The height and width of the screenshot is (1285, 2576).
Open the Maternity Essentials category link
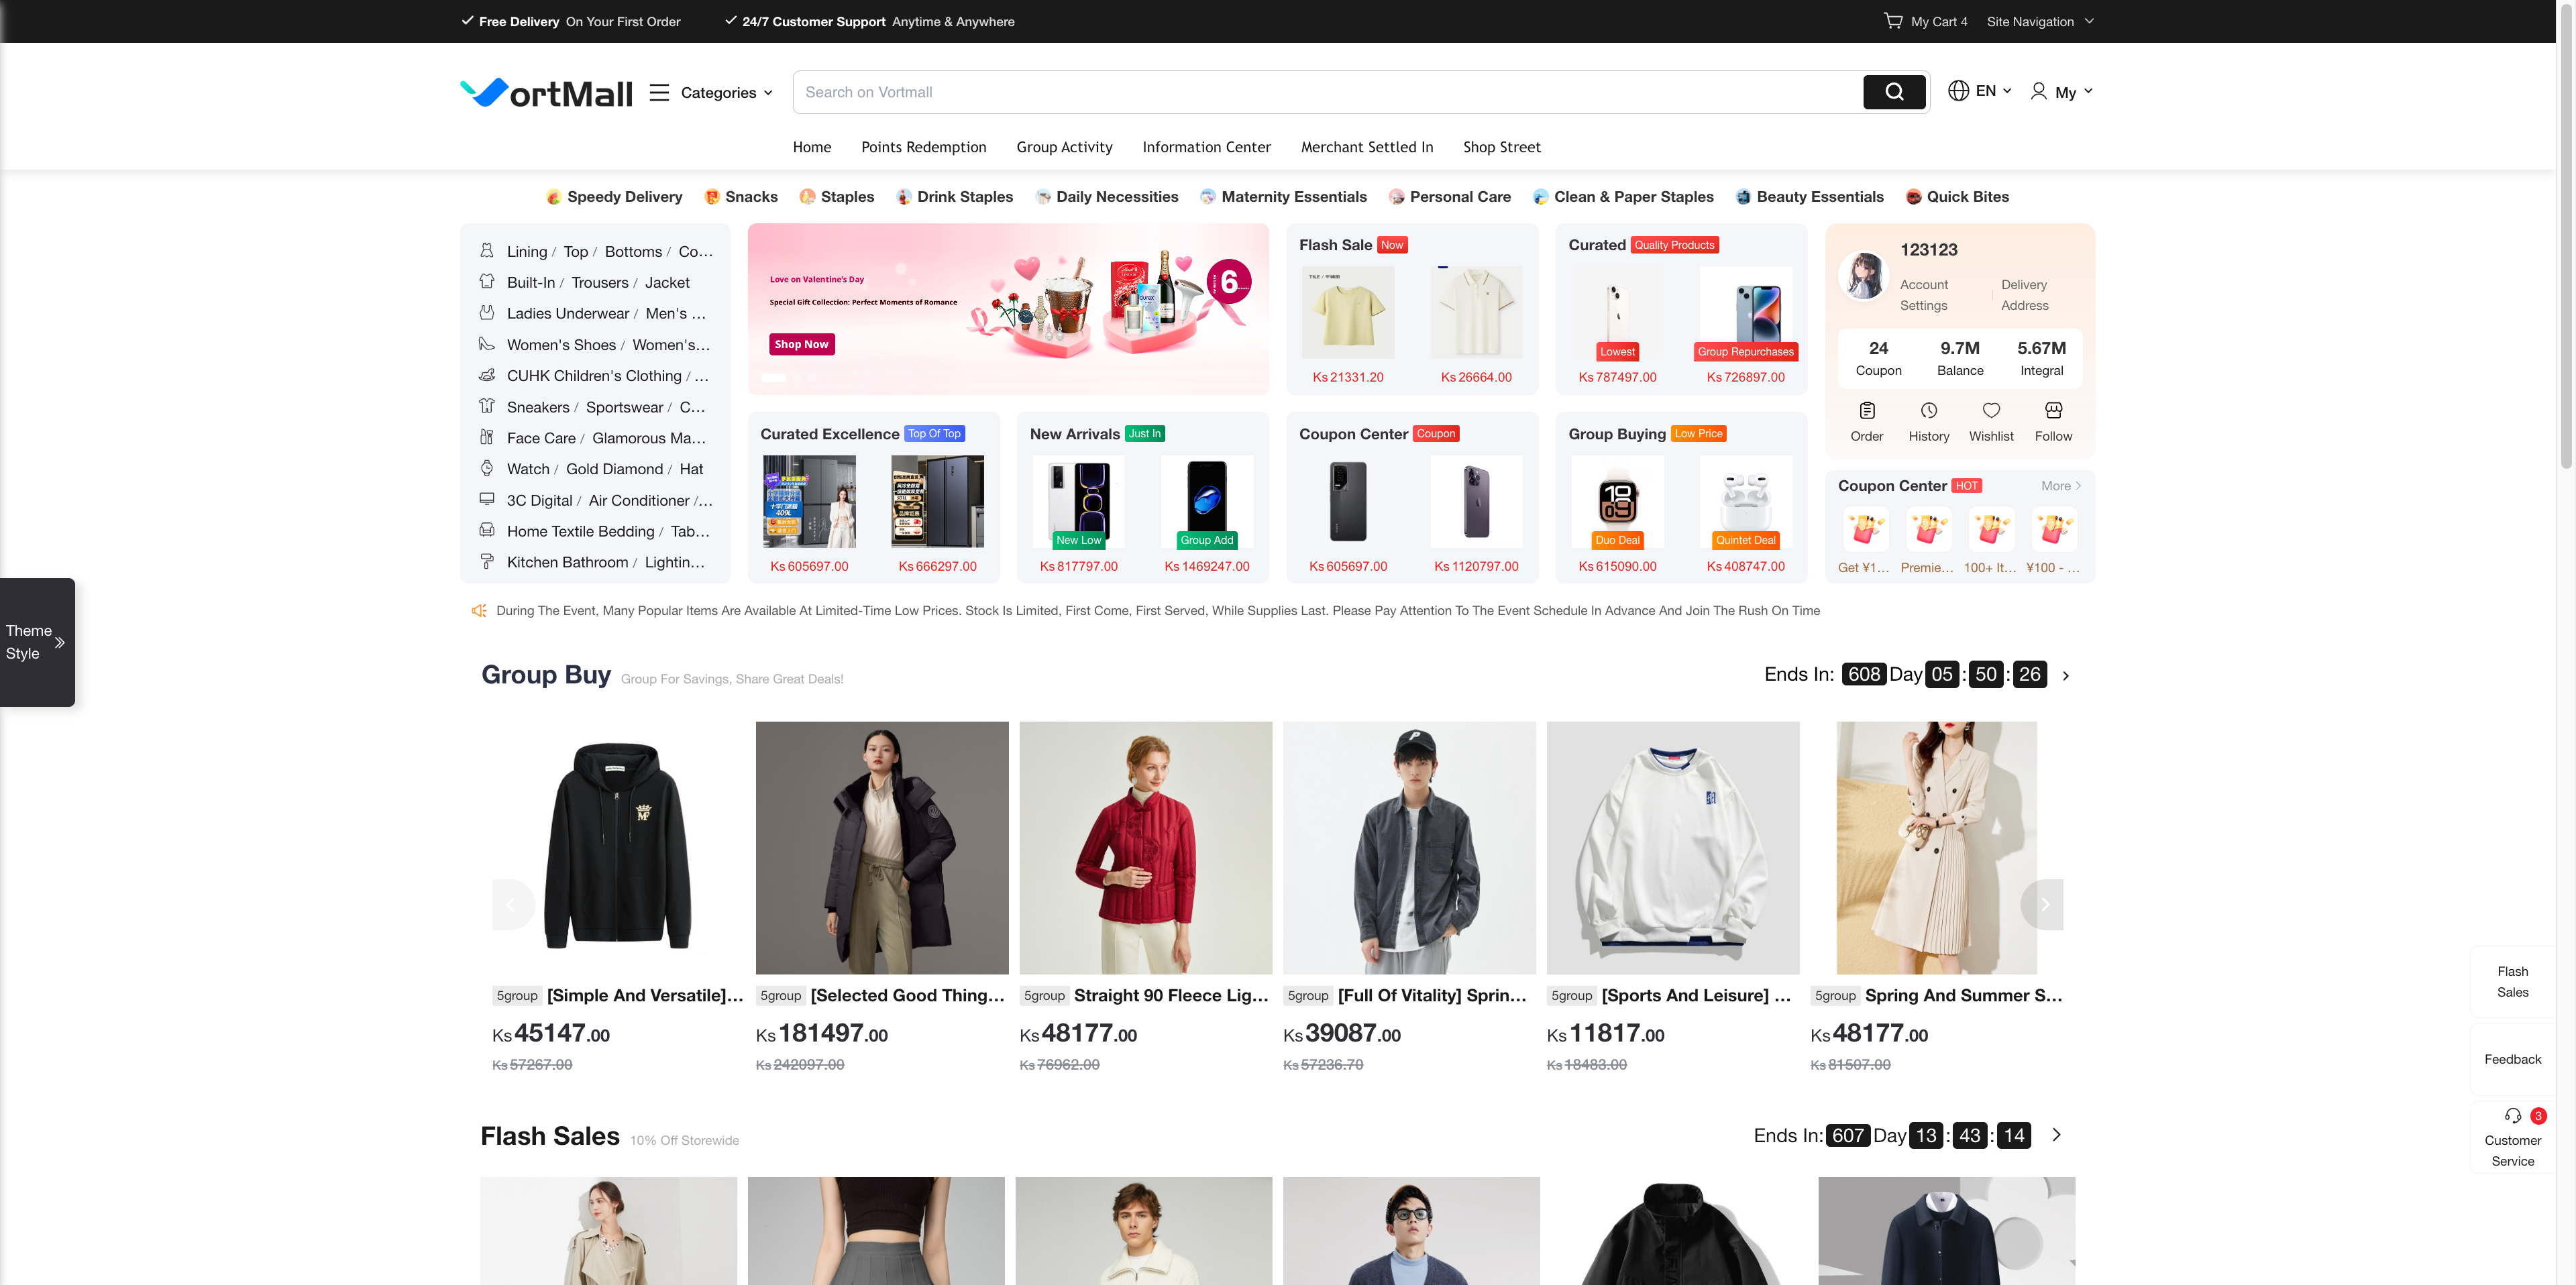click(x=1293, y=197)
